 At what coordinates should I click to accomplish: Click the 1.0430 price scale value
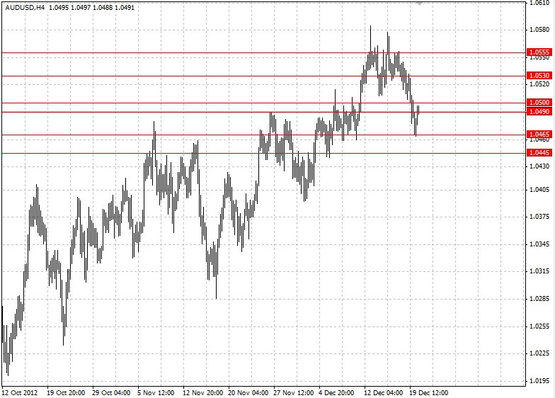[539, 166]
